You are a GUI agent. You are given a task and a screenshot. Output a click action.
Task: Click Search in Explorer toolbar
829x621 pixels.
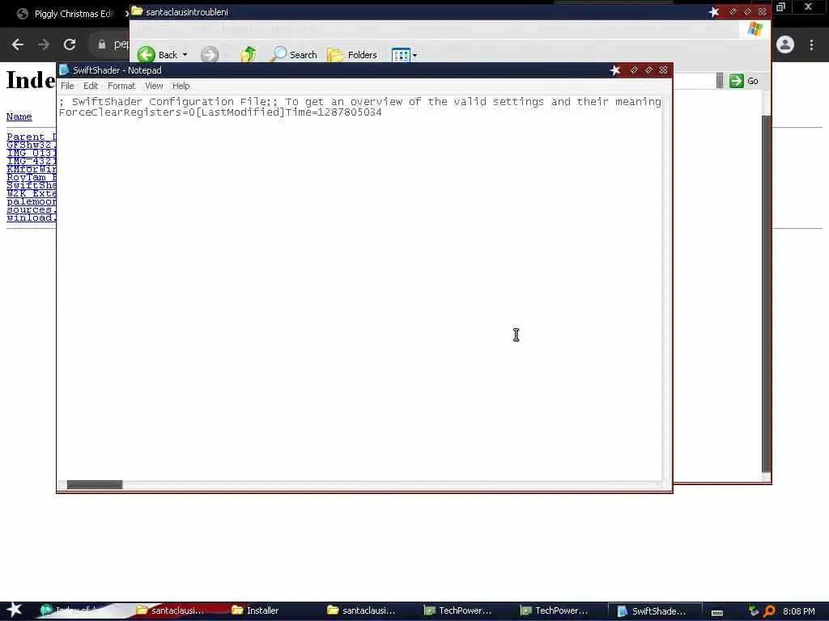pos(294,54)
